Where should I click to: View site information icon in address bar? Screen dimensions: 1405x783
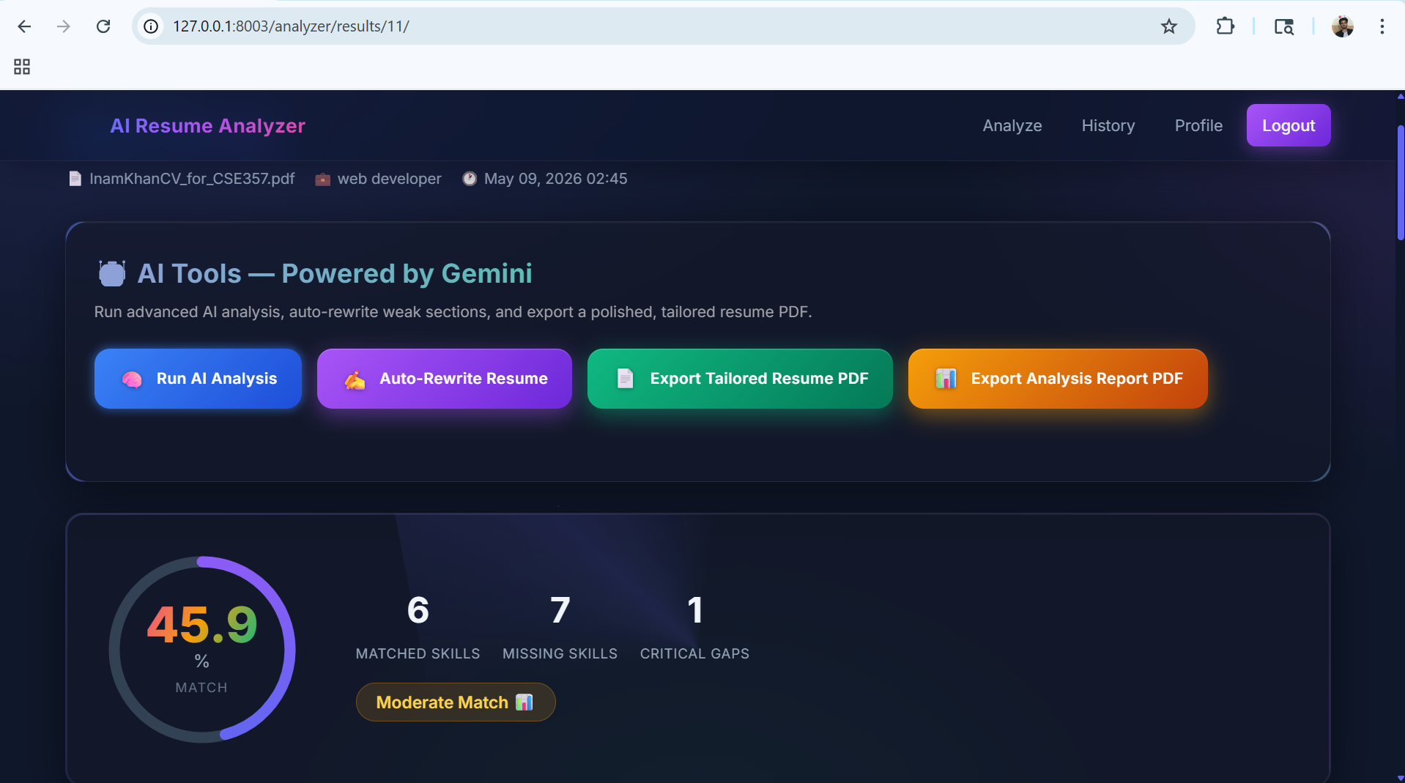click(151, 26)
